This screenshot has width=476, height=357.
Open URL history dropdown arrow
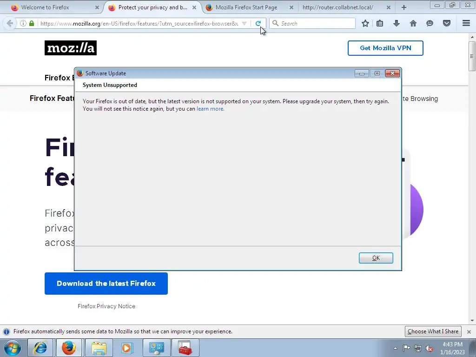244,23
